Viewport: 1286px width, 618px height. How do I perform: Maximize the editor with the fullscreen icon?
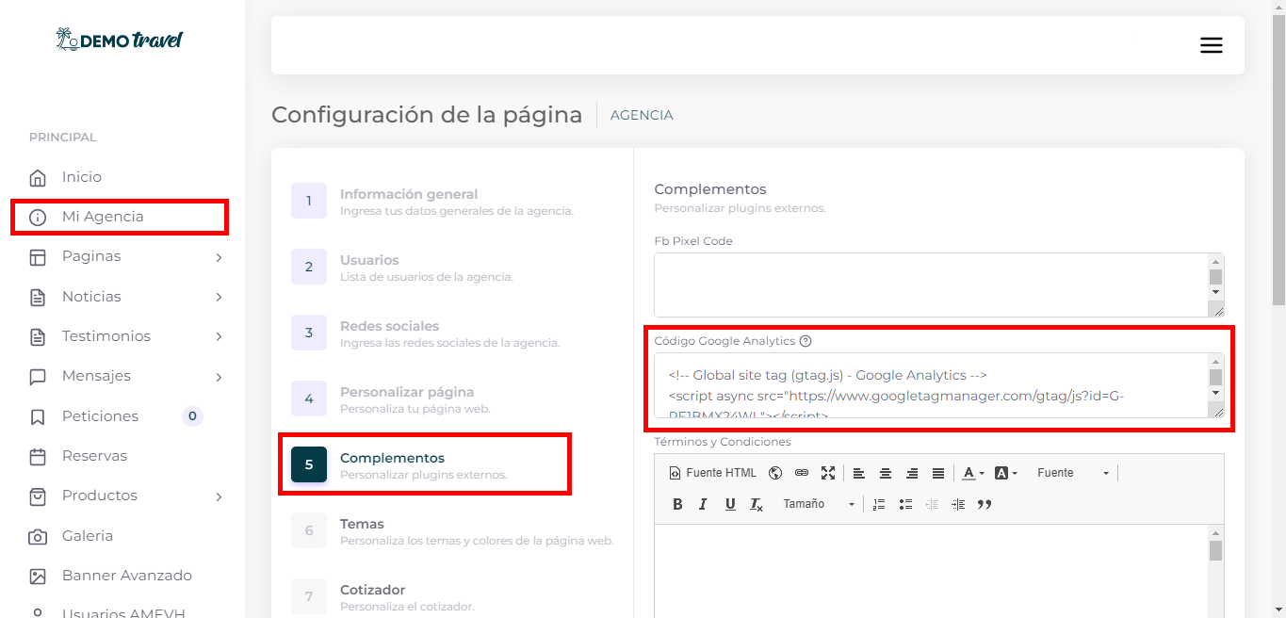(828, 473)
